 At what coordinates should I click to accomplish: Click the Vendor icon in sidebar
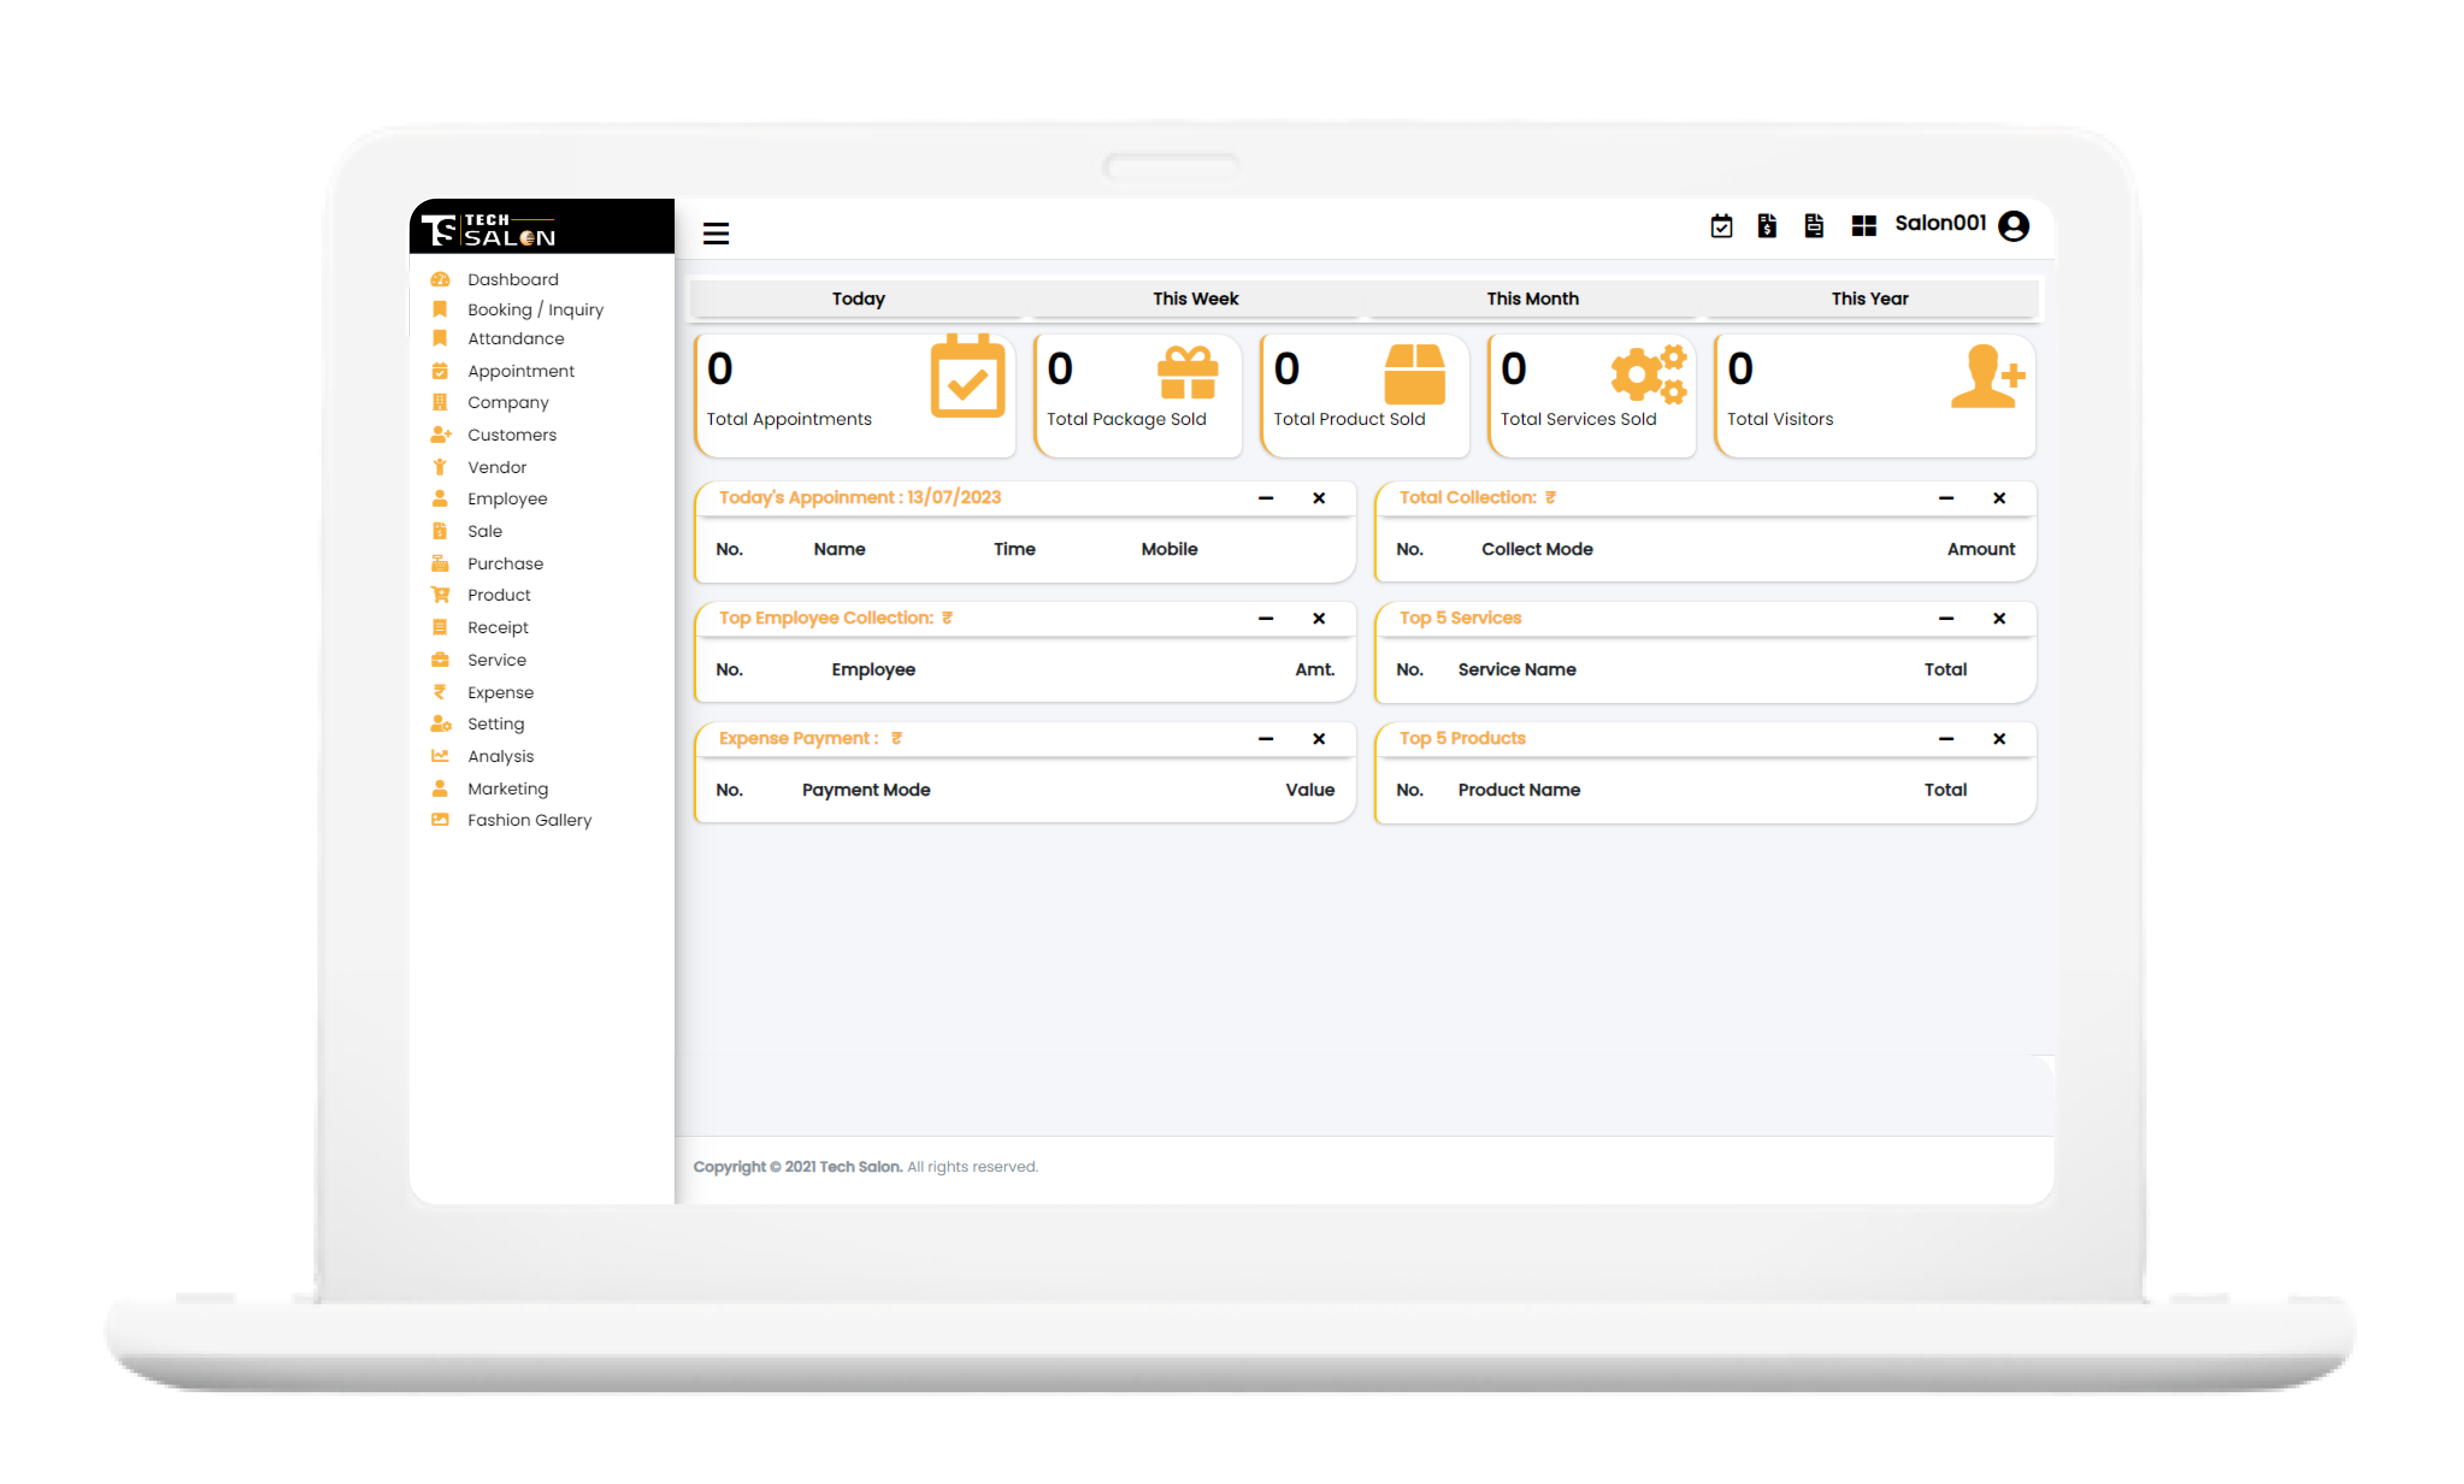pos(440,467)
